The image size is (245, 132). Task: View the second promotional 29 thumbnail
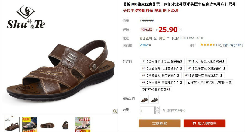(30, 124)
